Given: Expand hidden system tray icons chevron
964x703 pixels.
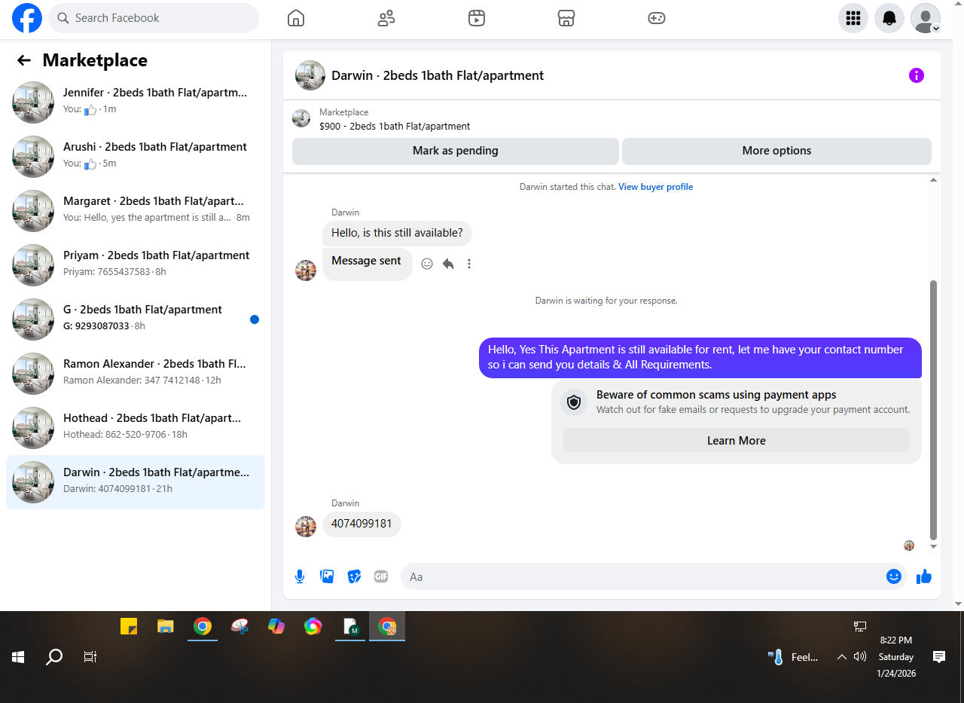Looking at the screenshot, I should 842,657.
